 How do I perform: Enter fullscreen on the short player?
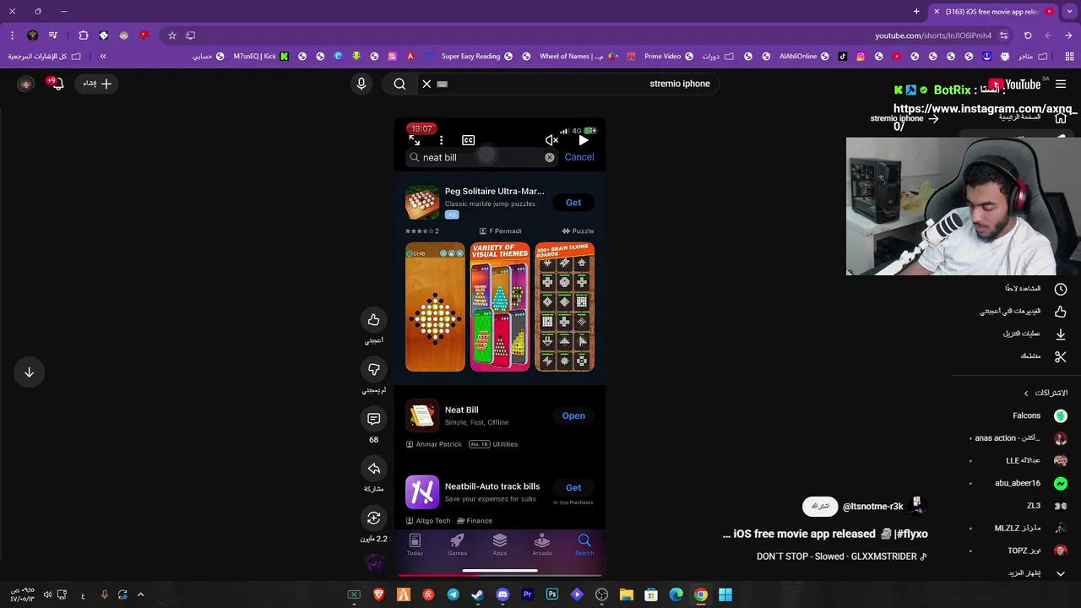point(415,140)
